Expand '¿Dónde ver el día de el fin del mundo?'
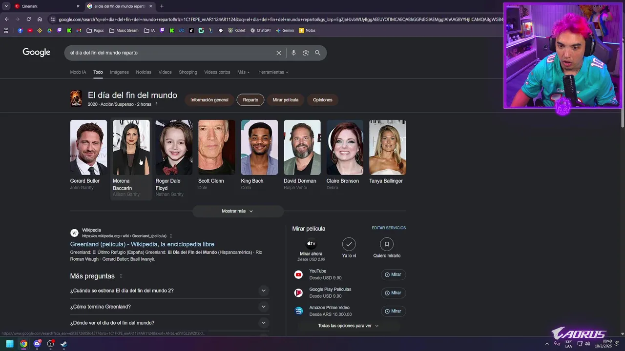This screenshot has width=625, height=351. click(x=169, y=323)
